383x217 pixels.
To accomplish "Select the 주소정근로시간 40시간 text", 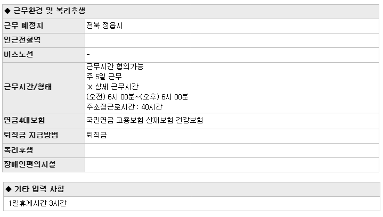I will 124,107.
